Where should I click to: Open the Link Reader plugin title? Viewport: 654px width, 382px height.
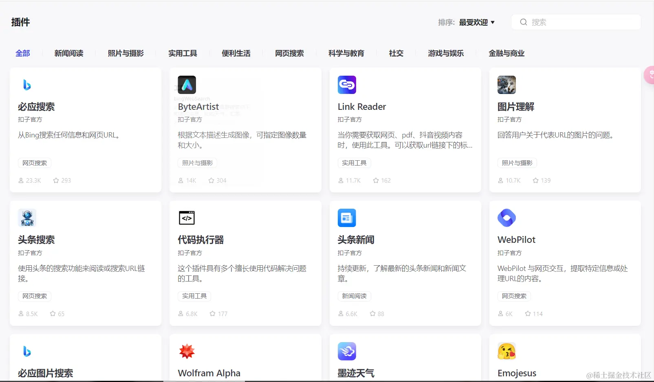[x=362, y=107]
